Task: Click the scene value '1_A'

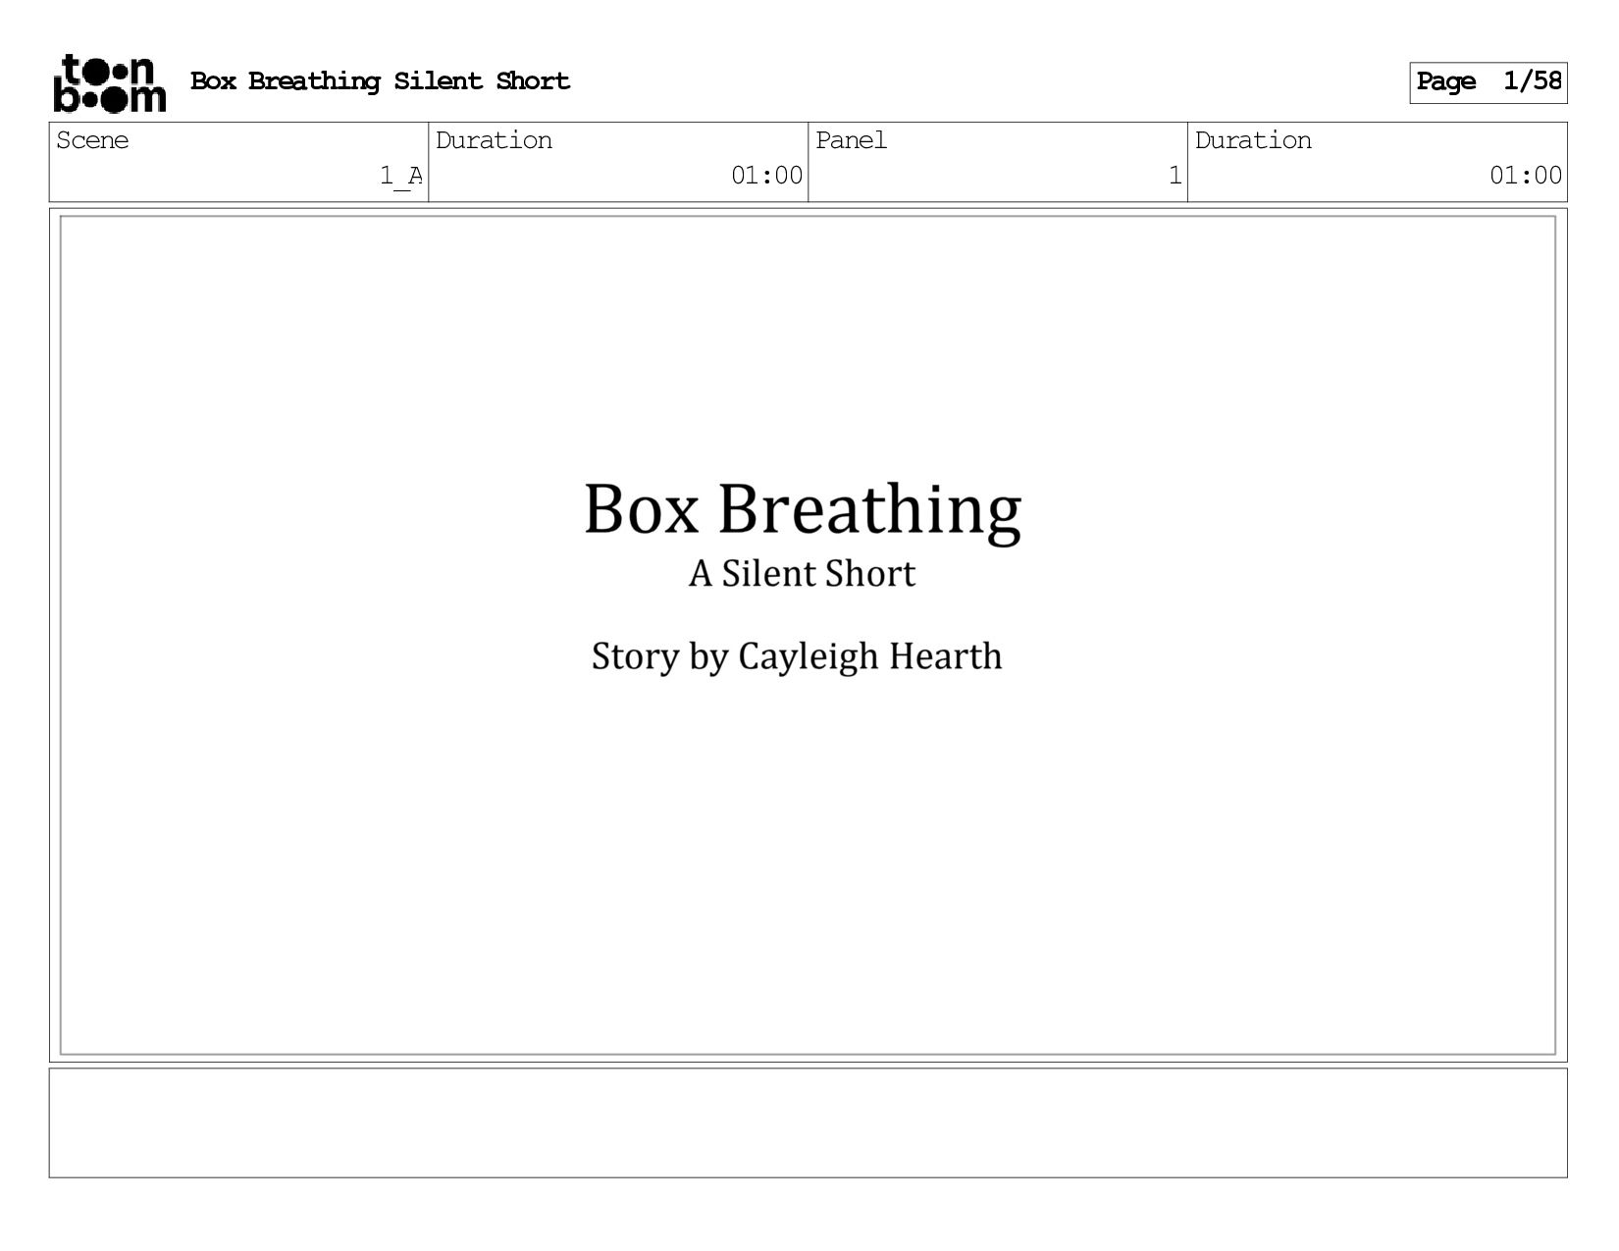Action: (x=401, y=177)
